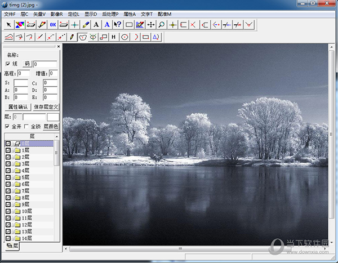This screenshot has height=263, width=338.
Task: Open the 配准M menu
Action: click(164, 14)
